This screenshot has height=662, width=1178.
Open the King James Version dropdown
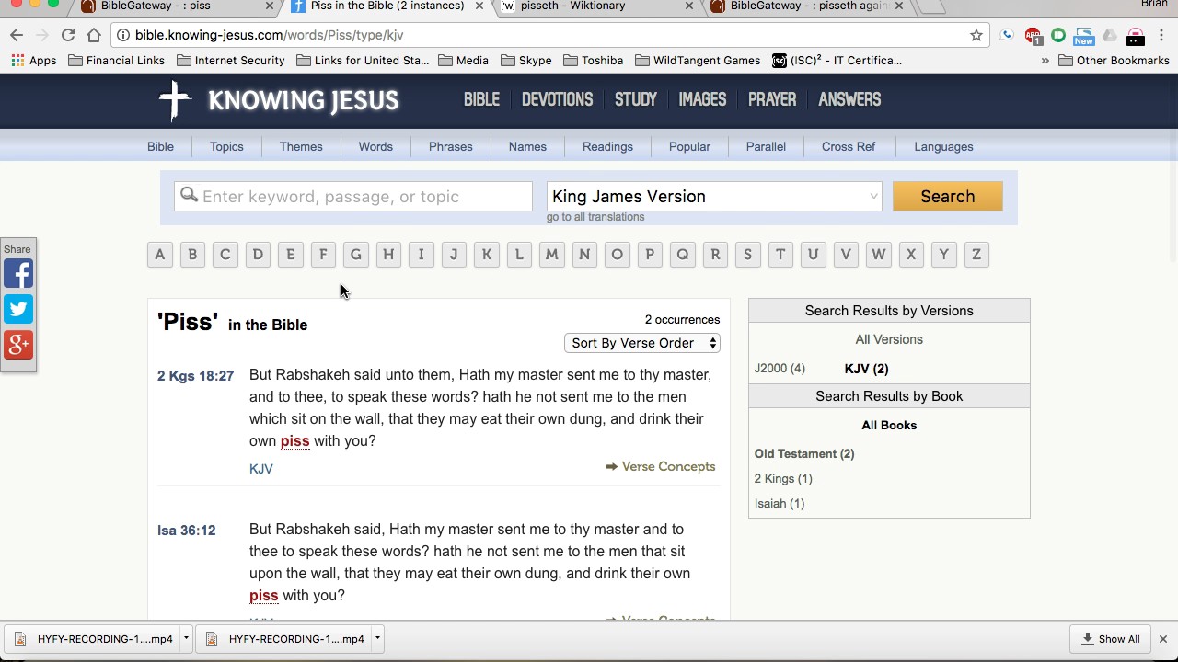pos(714,196)
